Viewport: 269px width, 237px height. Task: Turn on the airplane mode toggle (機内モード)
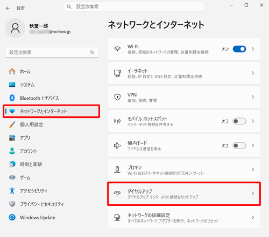tap(239, 145)
